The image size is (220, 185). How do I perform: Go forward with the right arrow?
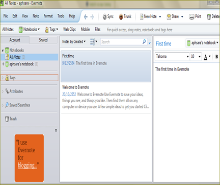click(92, 17)
